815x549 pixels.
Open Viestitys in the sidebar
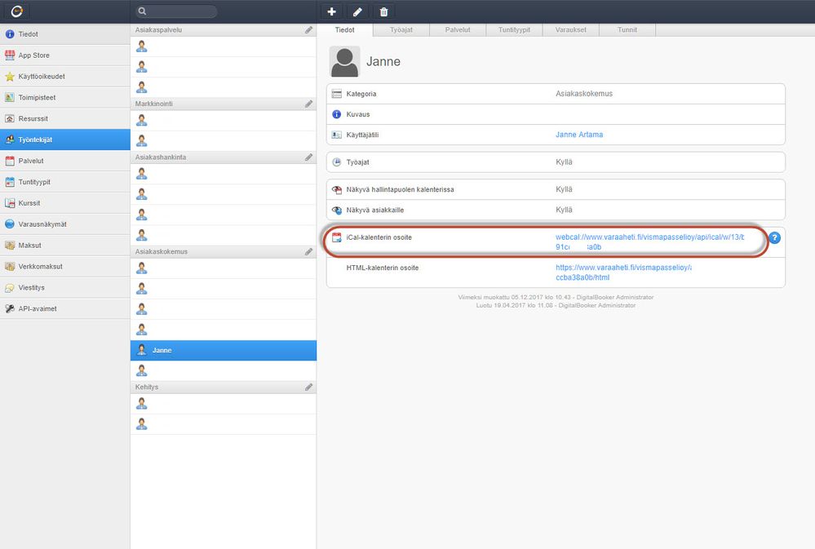pos(65,287)
